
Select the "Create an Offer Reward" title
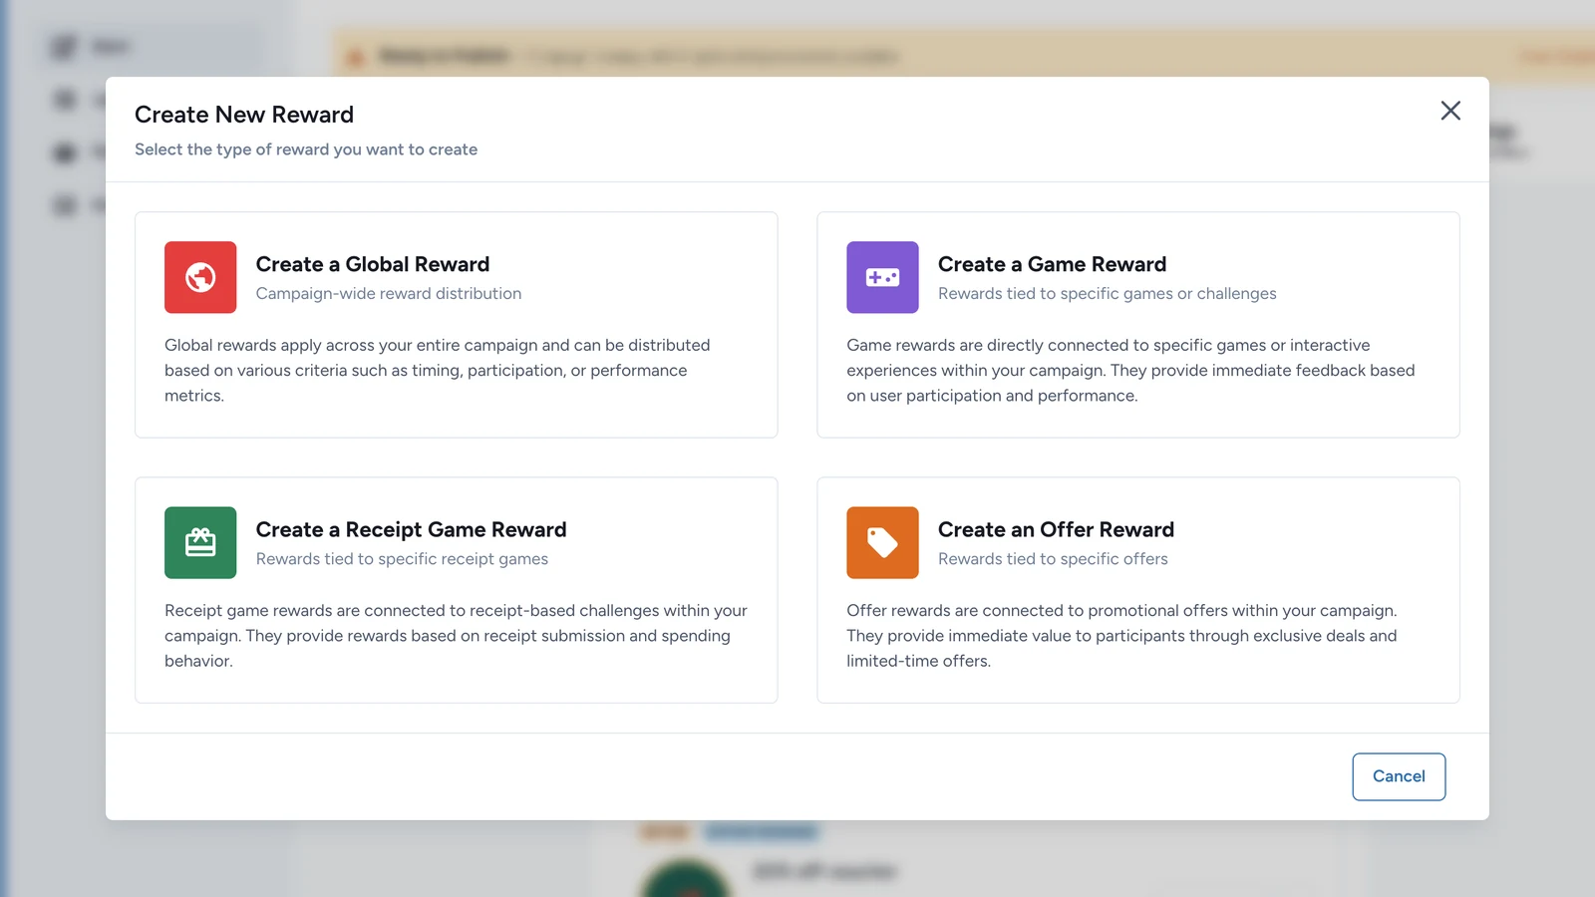tap(1056, 529)
